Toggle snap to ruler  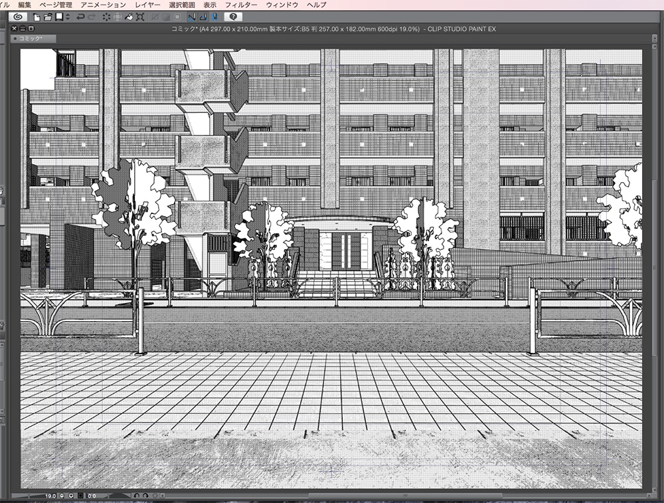(x=191, y=17)
